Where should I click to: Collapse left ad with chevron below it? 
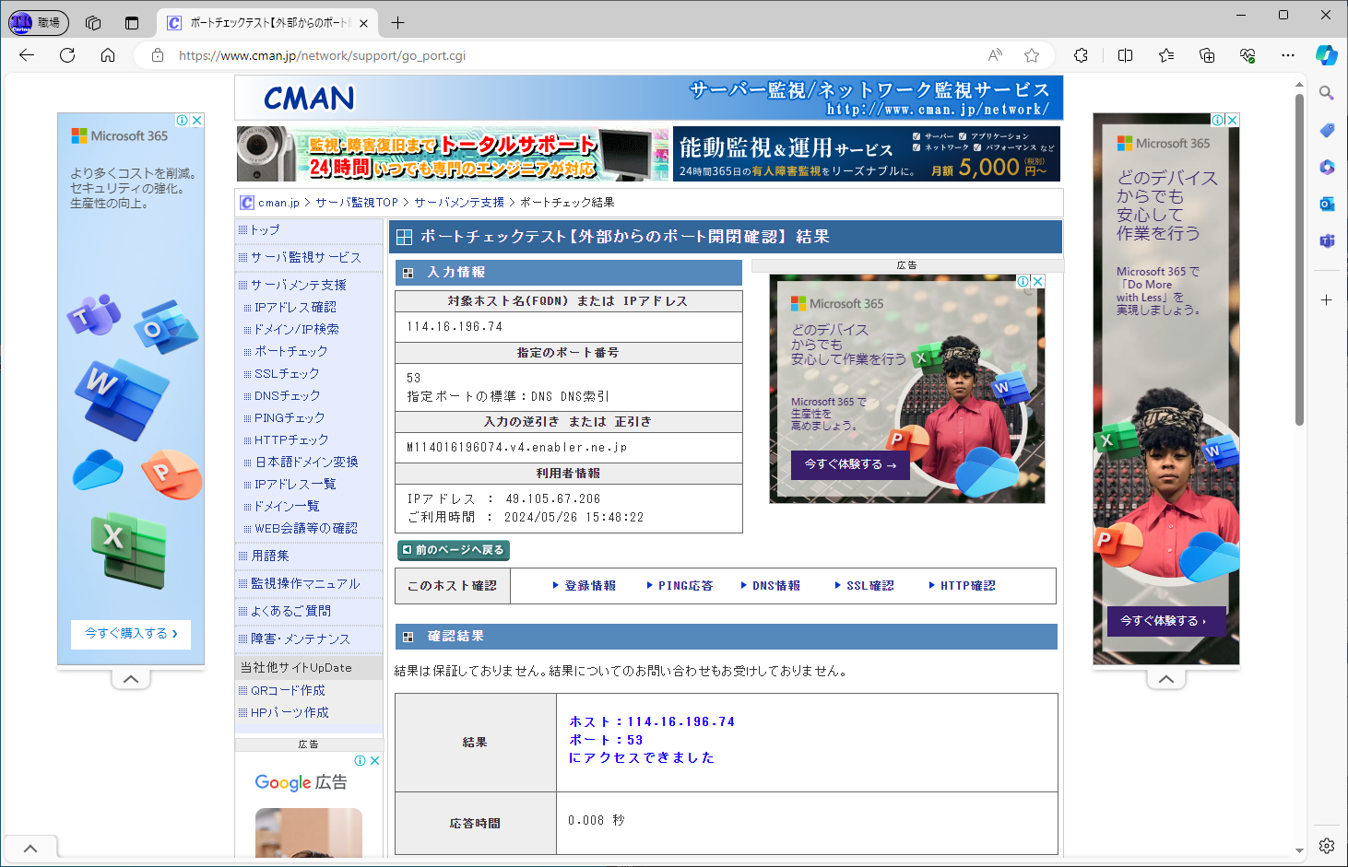131,679
